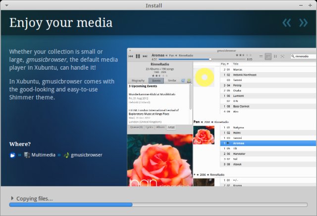The image size is (317, 216).
Task: Click the Xubuntu menu mouse icon
Action: pyautogui.click(x=12, y=155)
